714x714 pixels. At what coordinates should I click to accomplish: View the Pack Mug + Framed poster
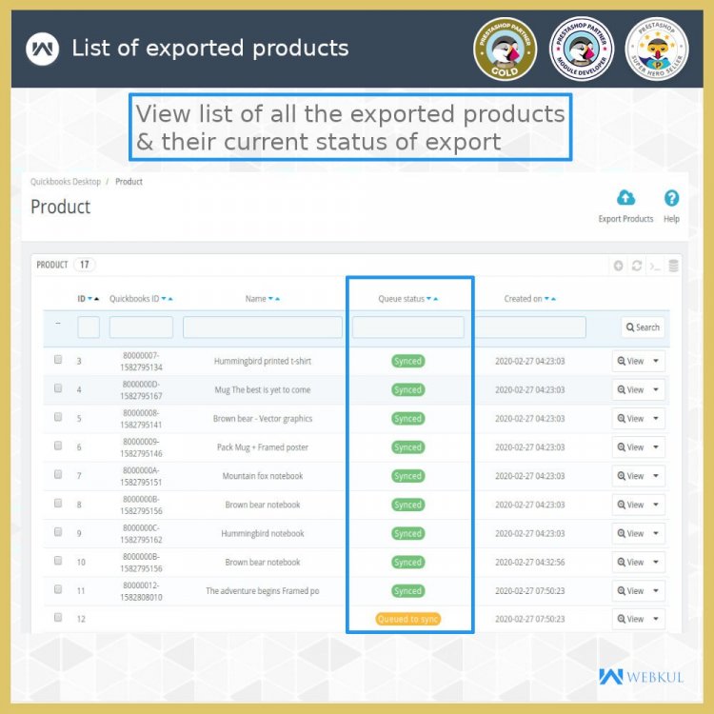click(x=630, y=447)
